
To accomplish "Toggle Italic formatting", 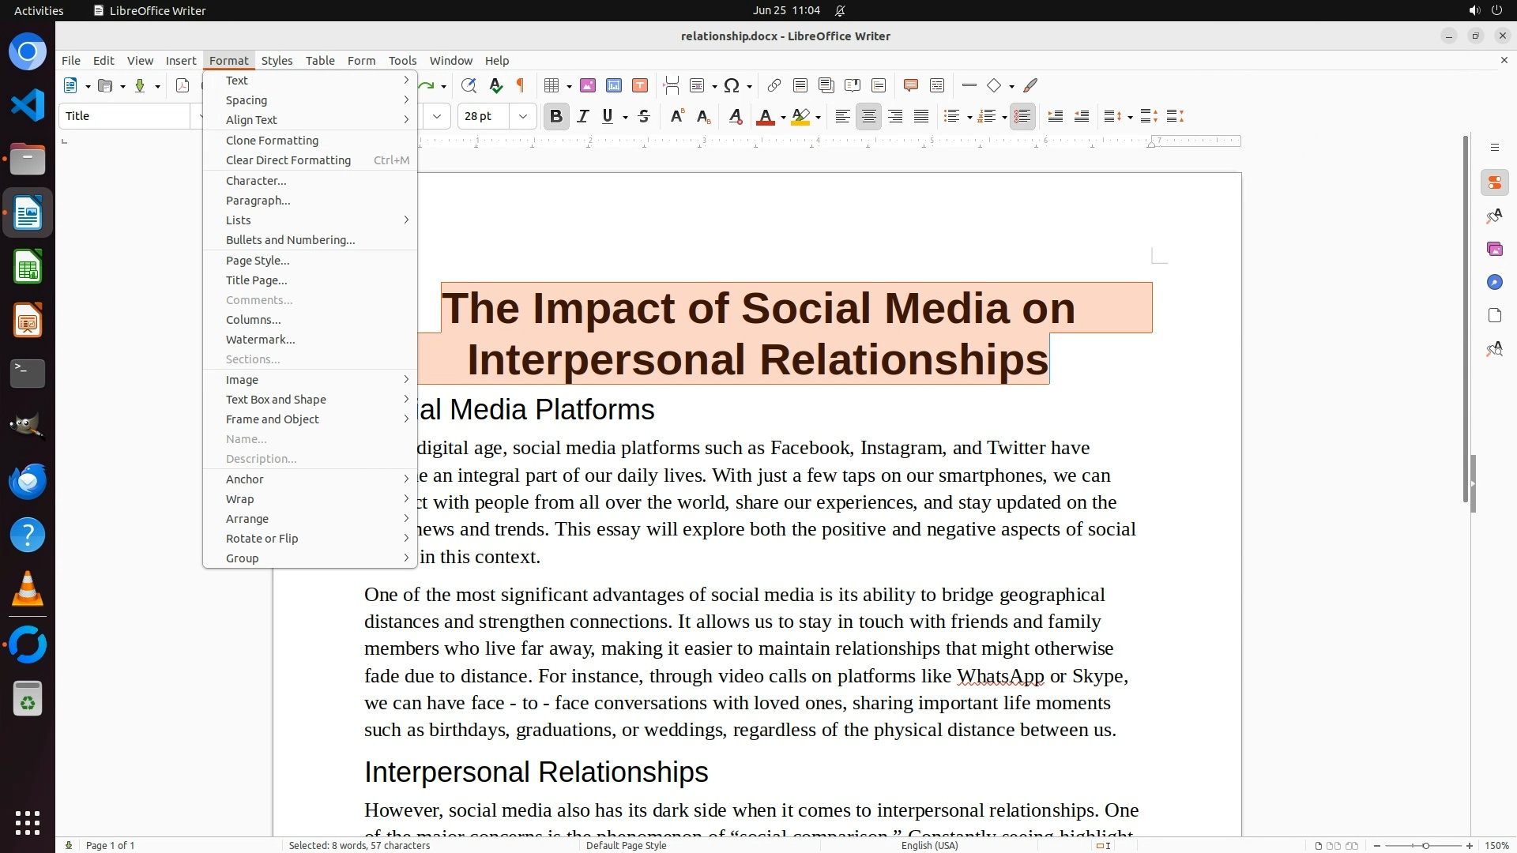I will [x=582, y=117].
